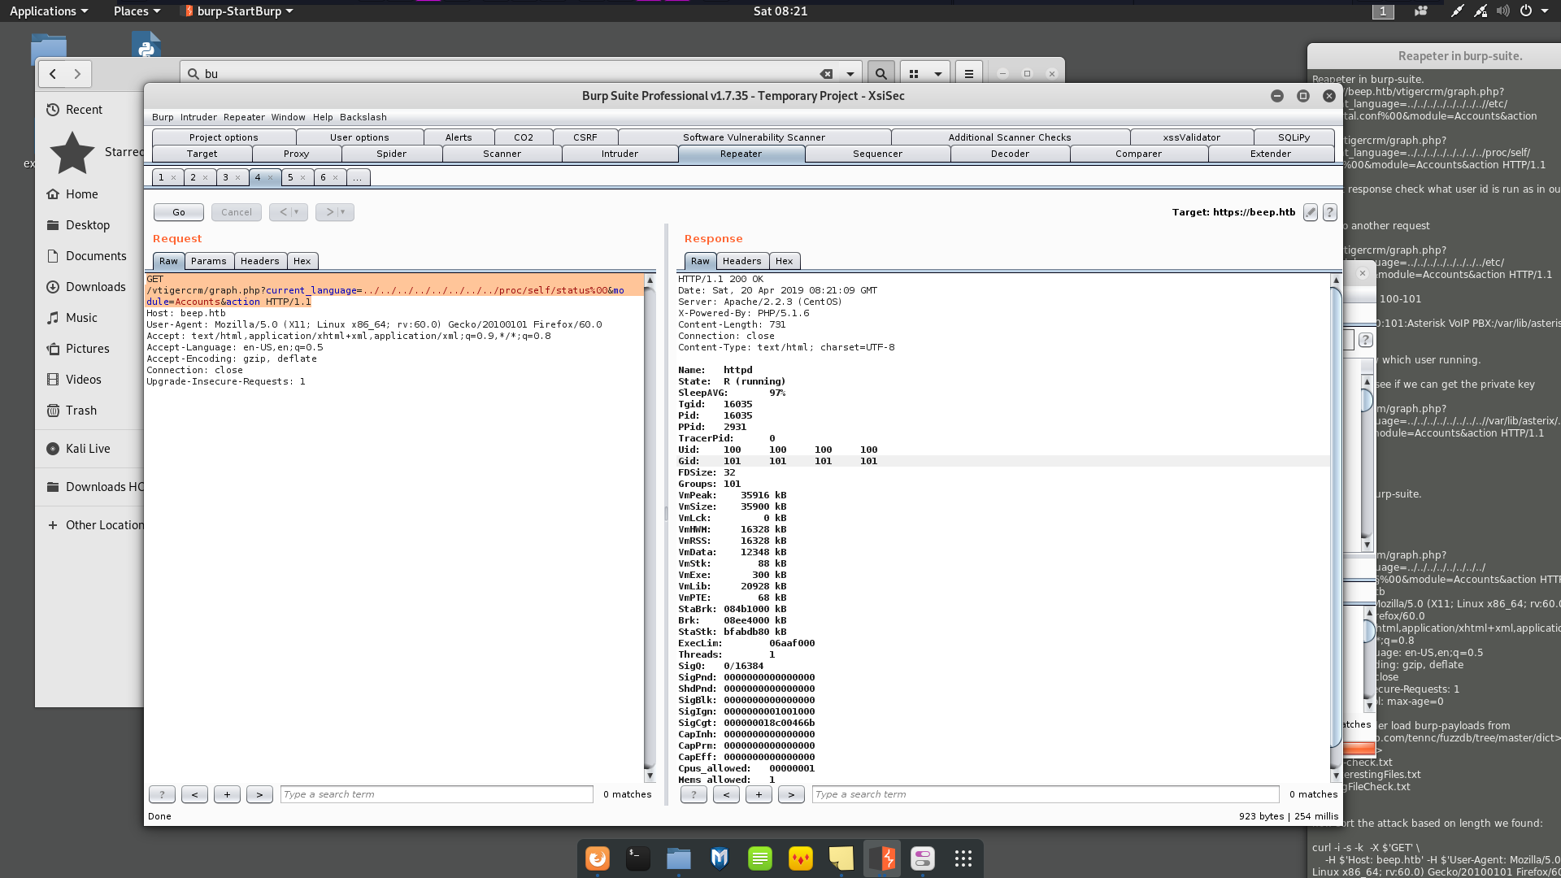Close Repeater request tab 6
This screenshot has width=1561, height=878.
[x=335, y=177]
